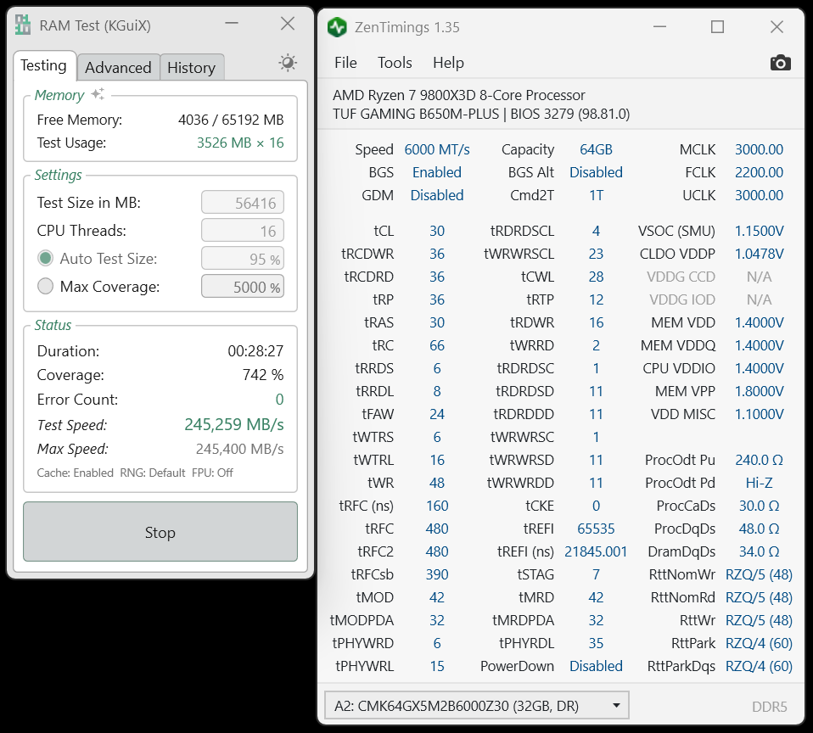Click the tREFI (ns) 21845.001 value
The image size is (813, 733).
pos(596,551)
